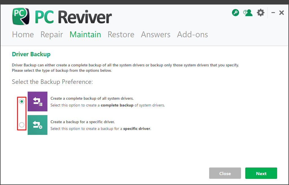Select the specific driver backup radio button
The image size is (289, 185).
22,125
